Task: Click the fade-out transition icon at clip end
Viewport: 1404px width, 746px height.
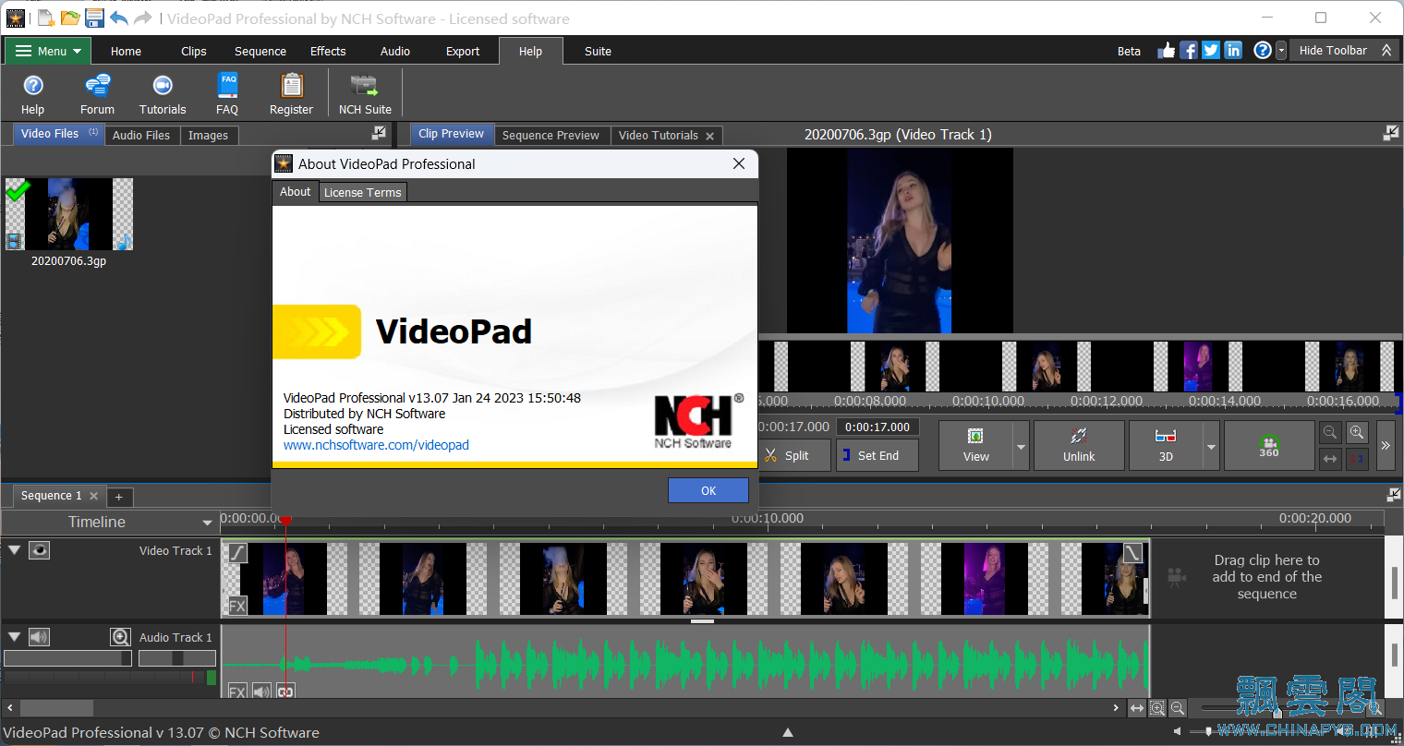Action: 1132,552
